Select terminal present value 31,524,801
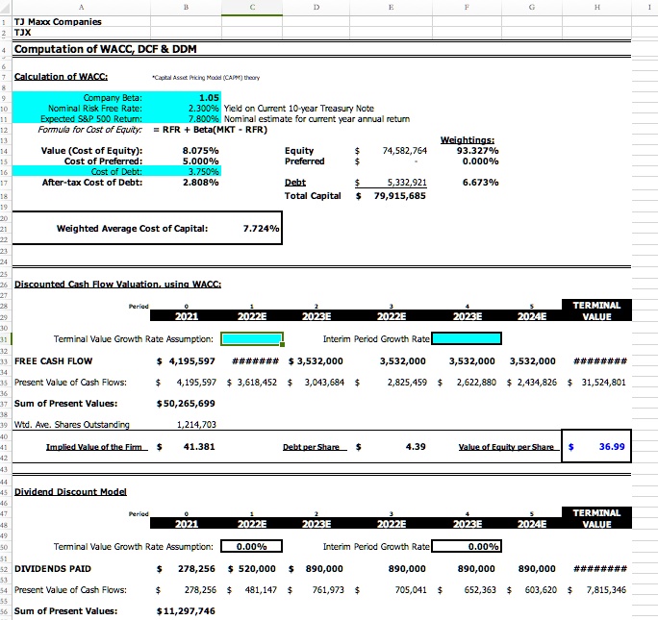Viewport: 658px width, 620px height. click(x=603, y=383)
